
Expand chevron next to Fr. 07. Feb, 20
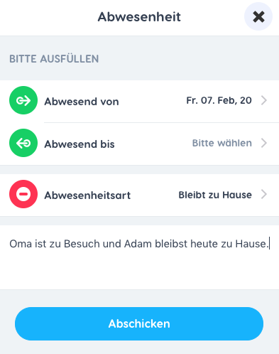tap(264, 100)
